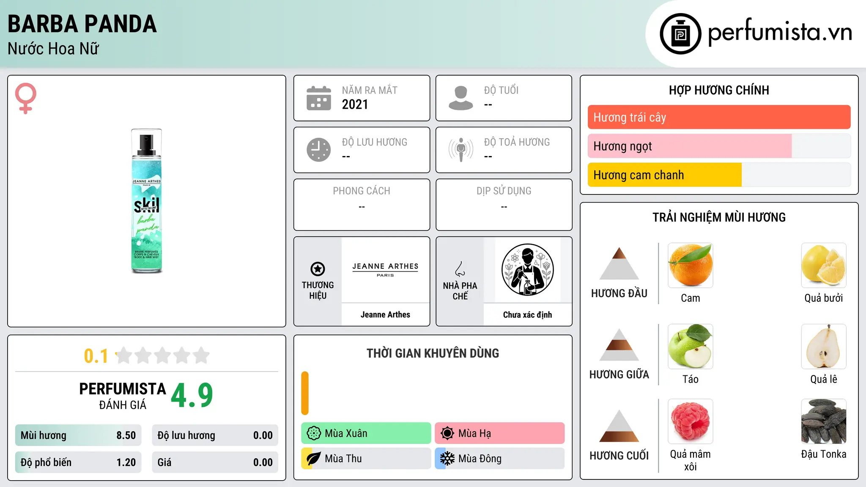The height and width of the screenshot is (487, 866).
Task: Click the Giá 0.00 score bar
Action: (215, 462)
